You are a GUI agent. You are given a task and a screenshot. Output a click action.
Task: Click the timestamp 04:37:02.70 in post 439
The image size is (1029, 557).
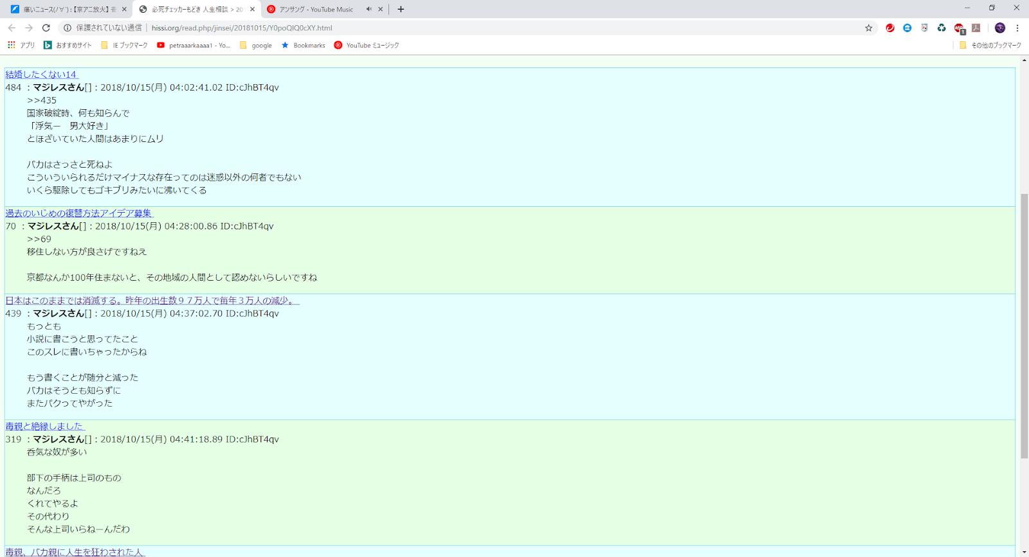(196, 314)
